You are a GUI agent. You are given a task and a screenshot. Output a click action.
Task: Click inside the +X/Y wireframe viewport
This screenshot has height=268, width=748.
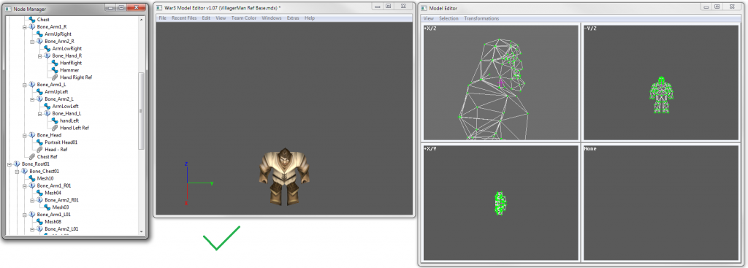(501, 203)
